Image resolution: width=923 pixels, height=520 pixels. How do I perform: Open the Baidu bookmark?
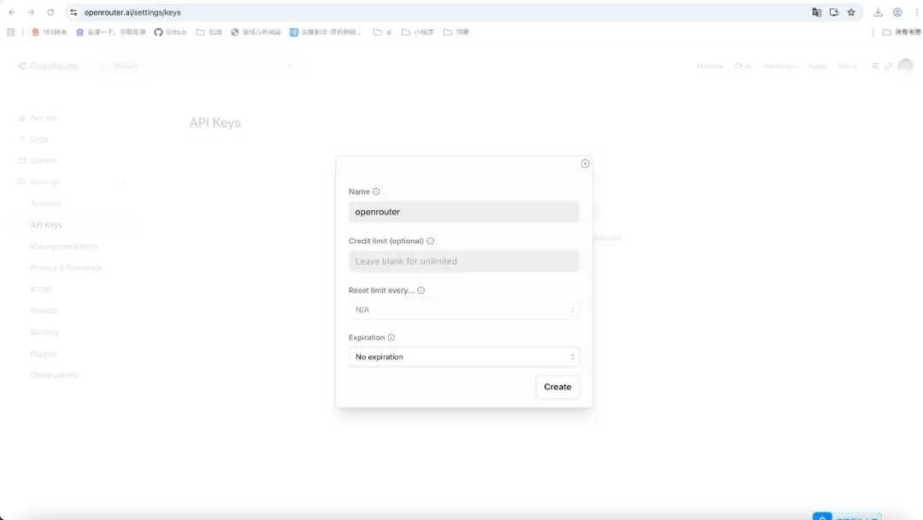coord(110,32)
